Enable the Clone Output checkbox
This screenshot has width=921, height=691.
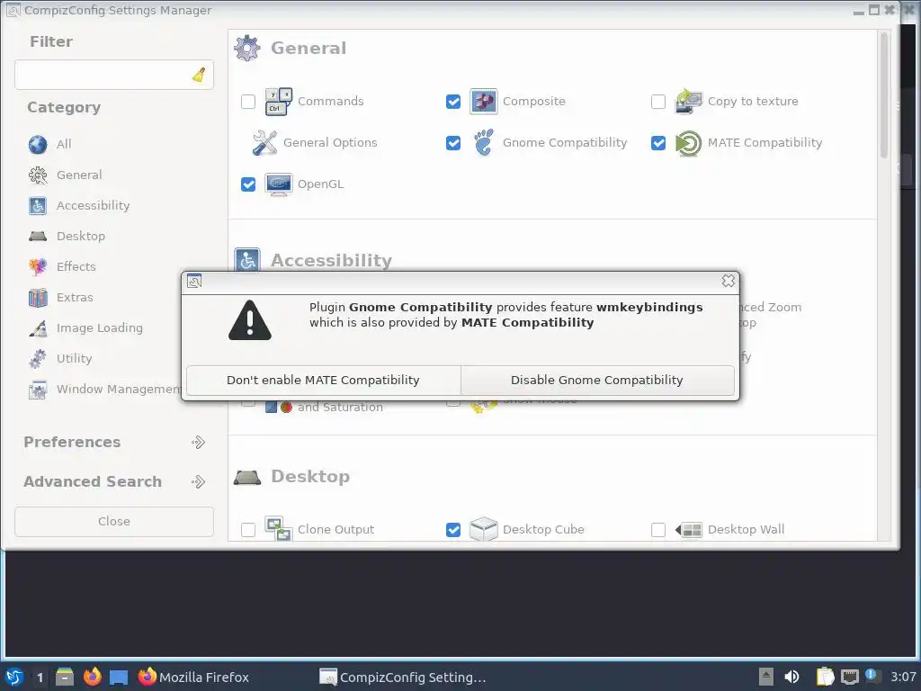(x=248, y=529)
